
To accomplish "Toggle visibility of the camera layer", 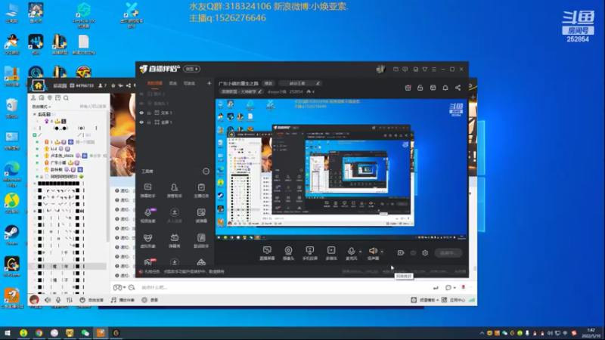I will [x=141, y=104].
